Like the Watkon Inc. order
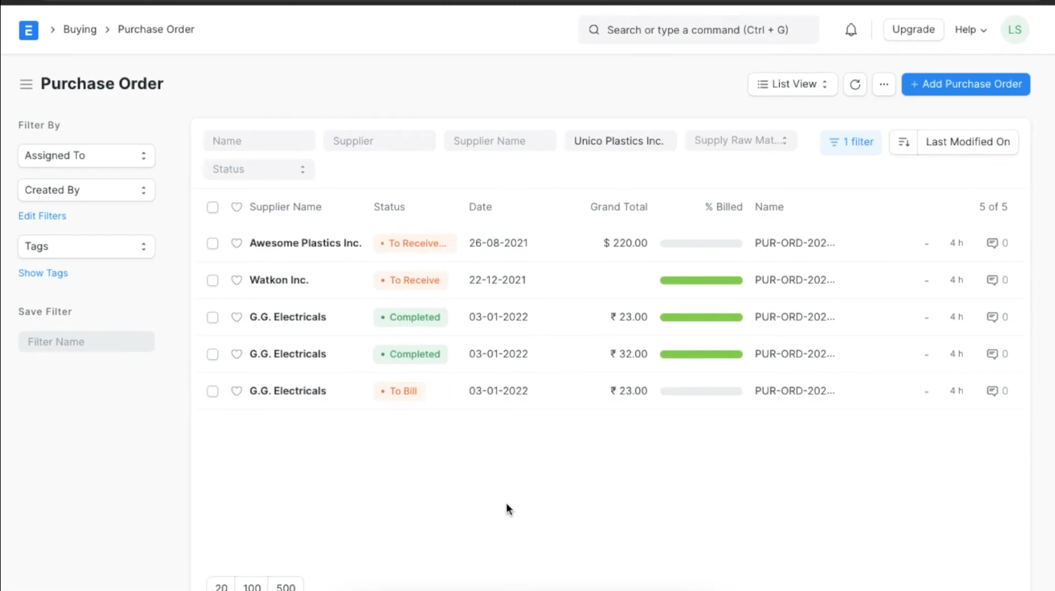 pos(237,280)
